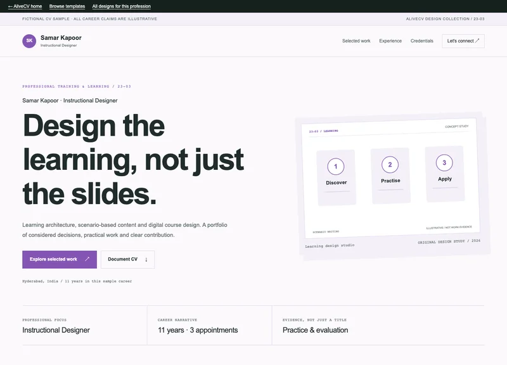
Task: Click the 'Practice & evaluation' stat
Action: tap(315, 330)
